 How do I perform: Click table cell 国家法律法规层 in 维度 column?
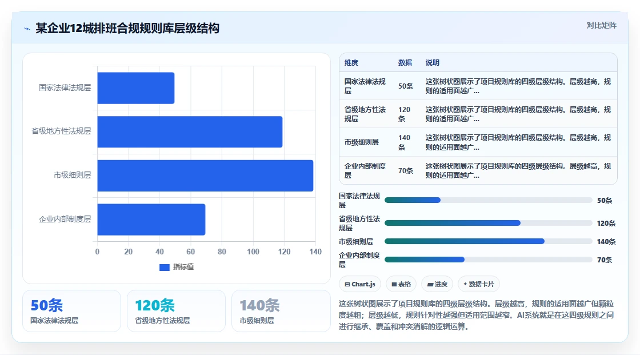365,86
